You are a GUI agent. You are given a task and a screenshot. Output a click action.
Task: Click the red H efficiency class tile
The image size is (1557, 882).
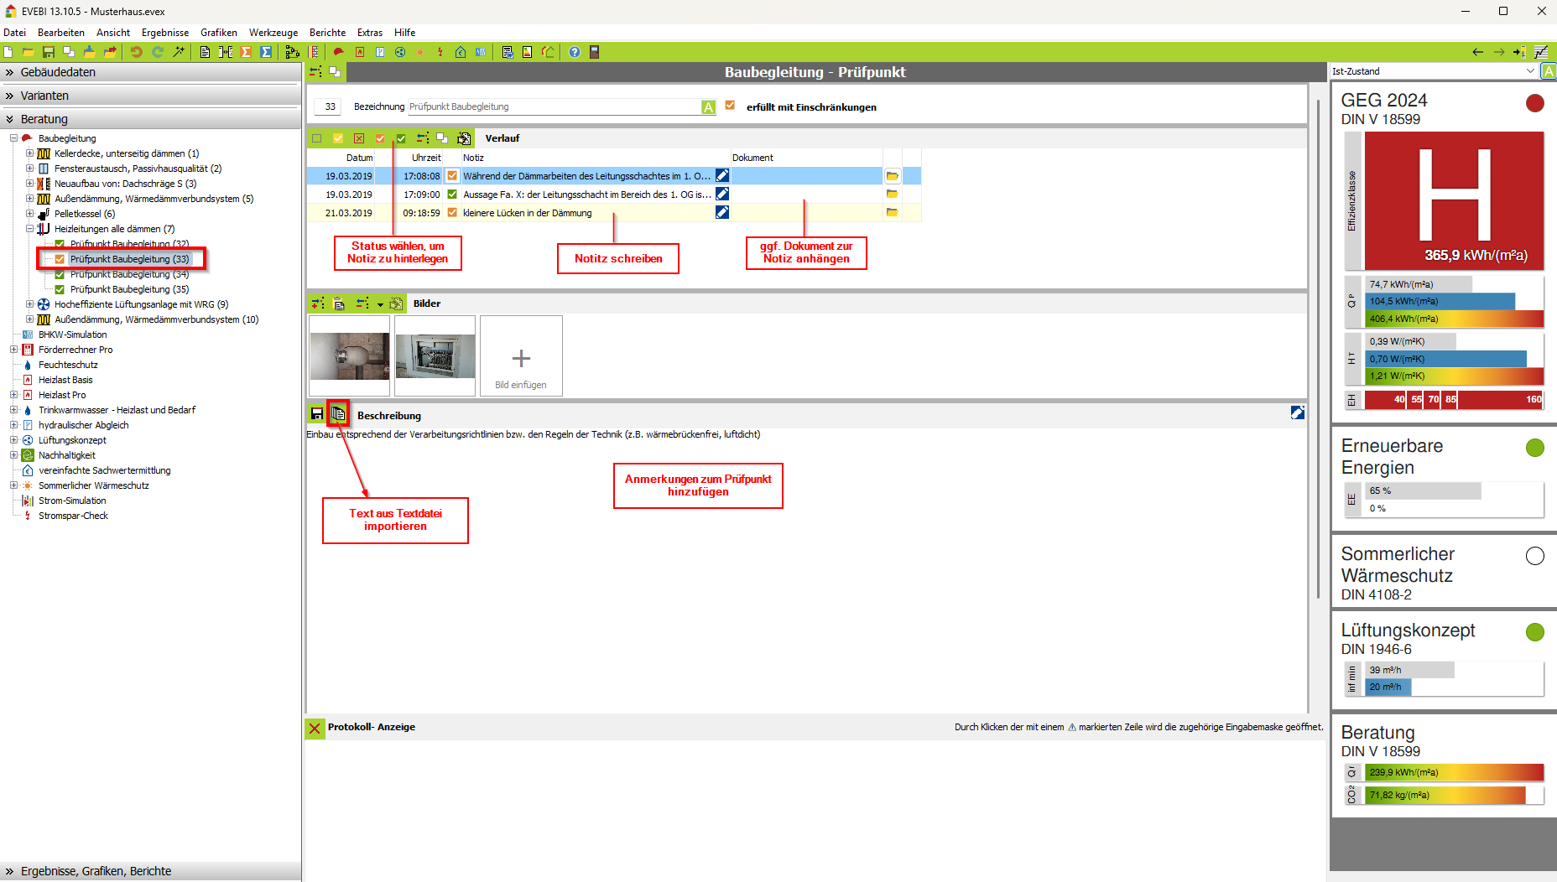(1454, 200)
